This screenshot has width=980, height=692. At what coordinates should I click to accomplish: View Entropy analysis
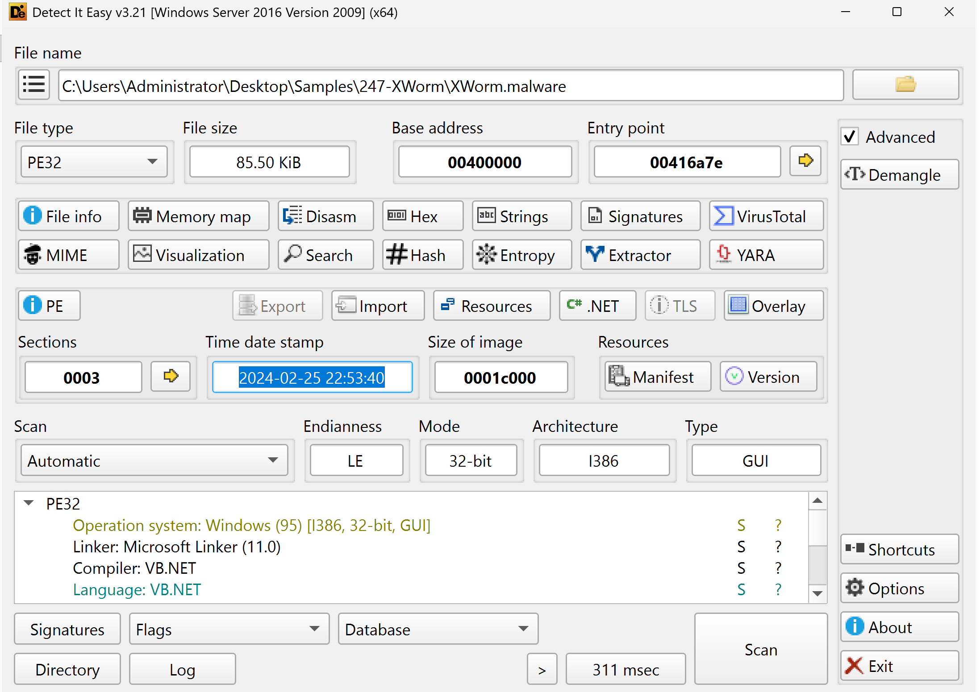click(522, 255)
